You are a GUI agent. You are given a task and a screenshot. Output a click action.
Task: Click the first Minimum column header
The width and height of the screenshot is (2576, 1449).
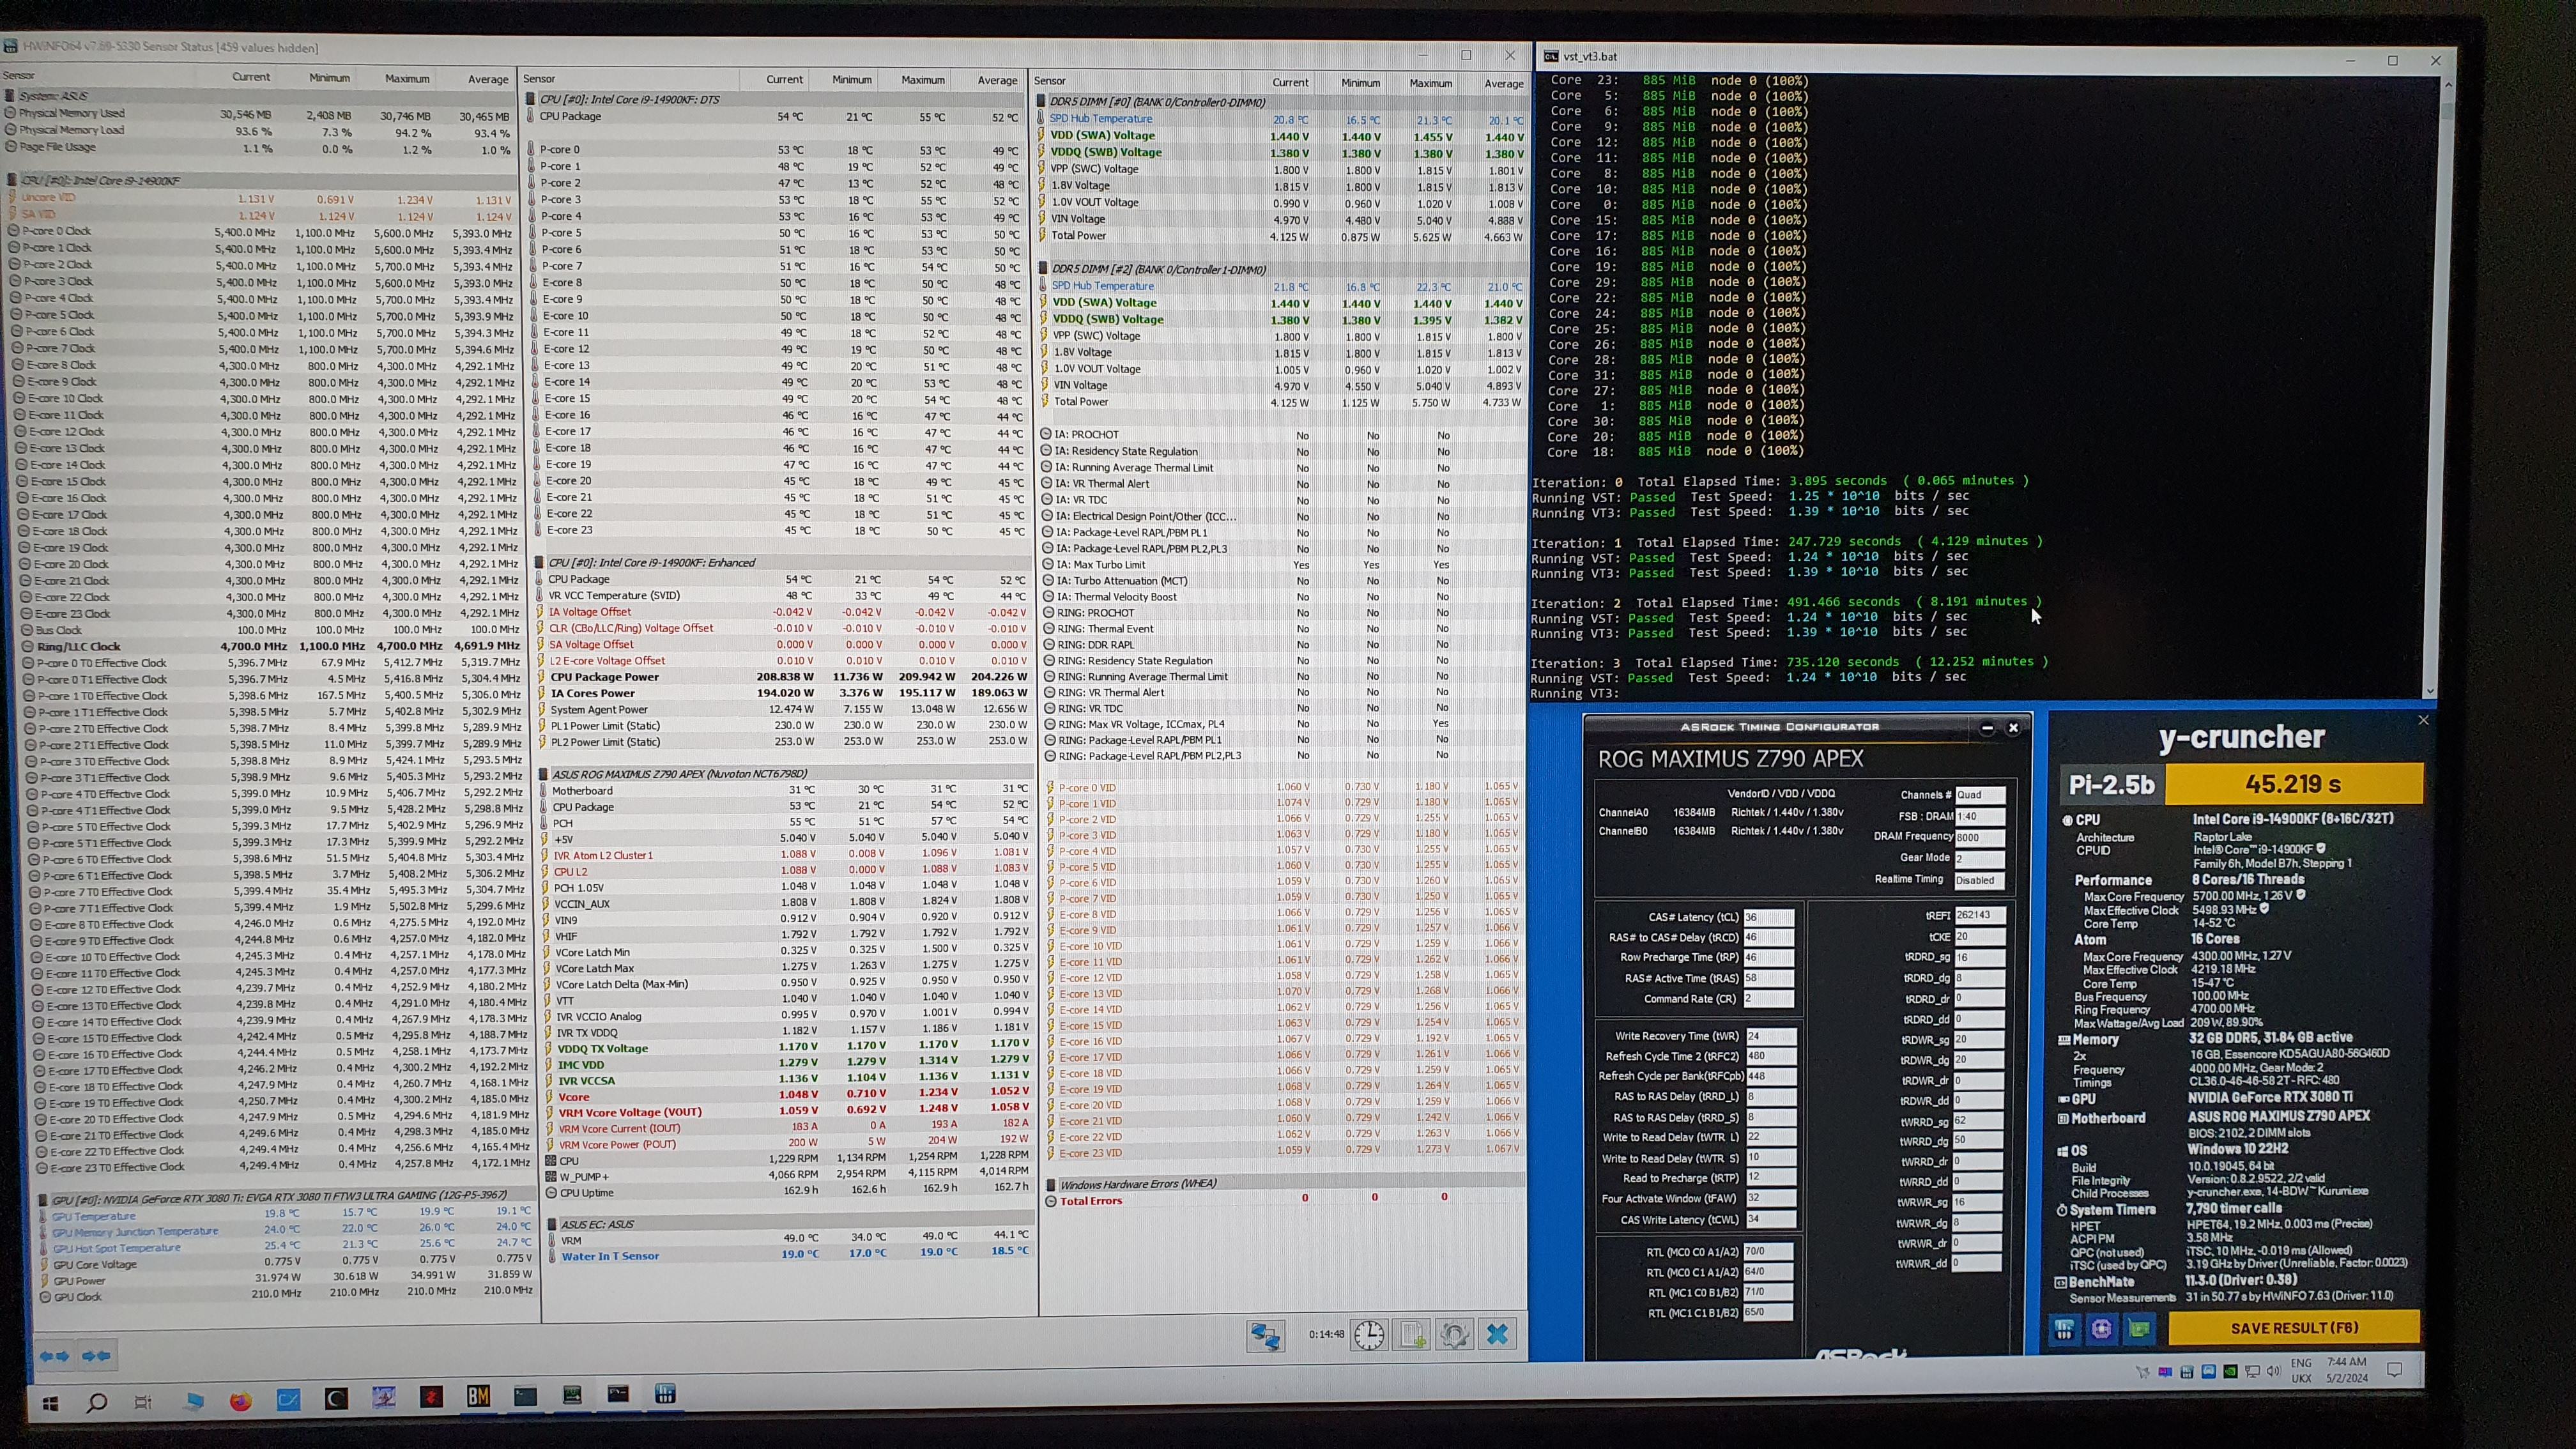(x=330, y=78)
